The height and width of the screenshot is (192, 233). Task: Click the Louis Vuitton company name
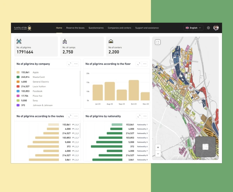tap(39, 86)
